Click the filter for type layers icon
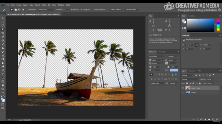The width and height of the screenshot is (222, 124). tap(203, 75)
